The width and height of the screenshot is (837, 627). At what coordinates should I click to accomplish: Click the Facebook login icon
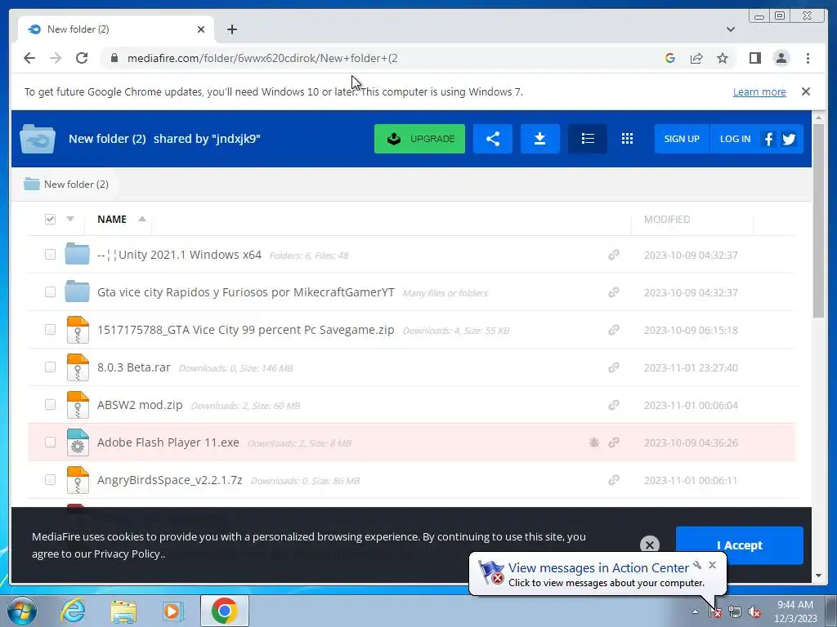768,139
